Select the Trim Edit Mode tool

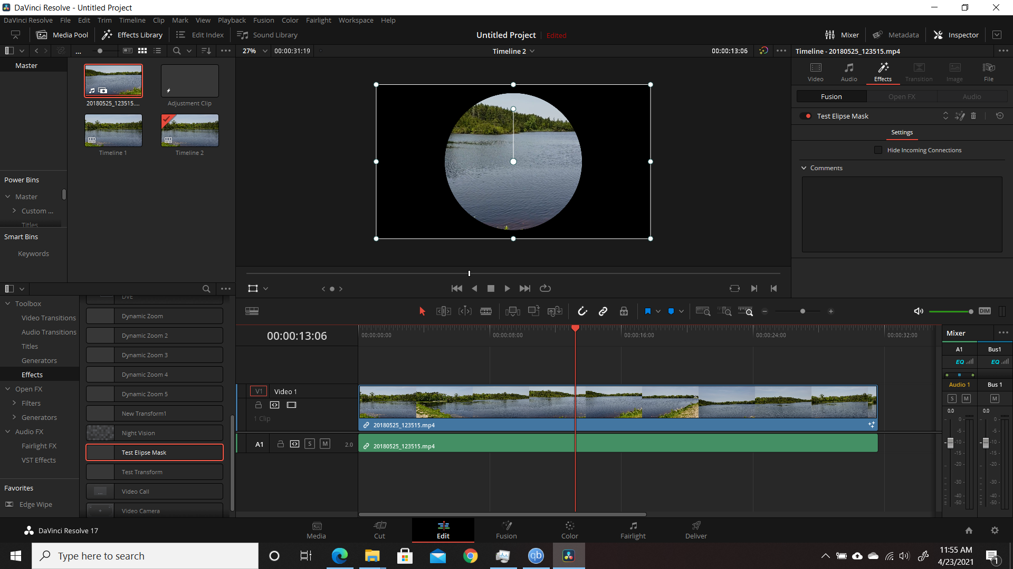444,311
